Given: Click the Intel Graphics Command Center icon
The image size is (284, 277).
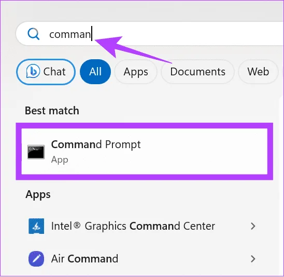Looking at the screenshot, I should pyautogui.click(x=36, y=226).
